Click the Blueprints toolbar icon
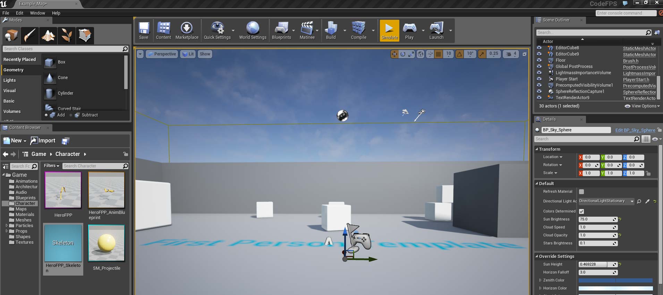 [281, 31]
